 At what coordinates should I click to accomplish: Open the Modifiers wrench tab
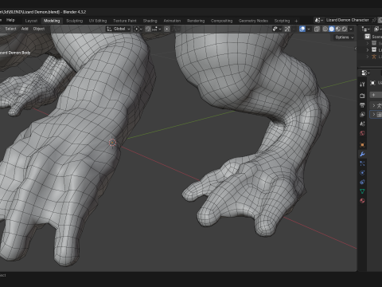362,154
